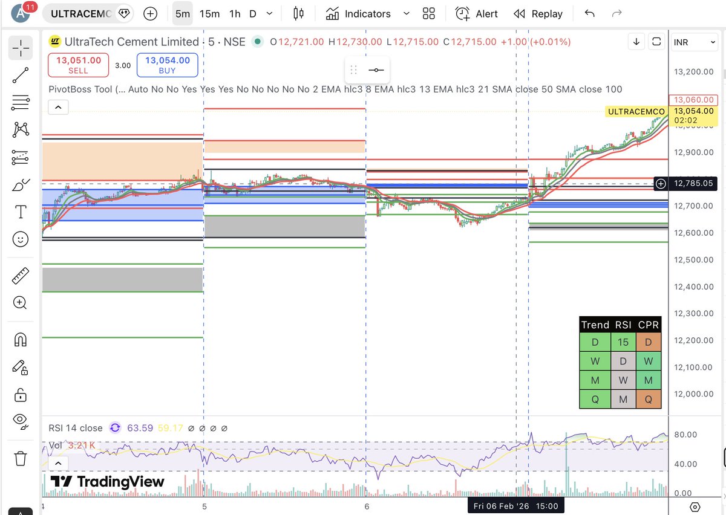Click the RSI 14 close legend

(x=76, y=428)
